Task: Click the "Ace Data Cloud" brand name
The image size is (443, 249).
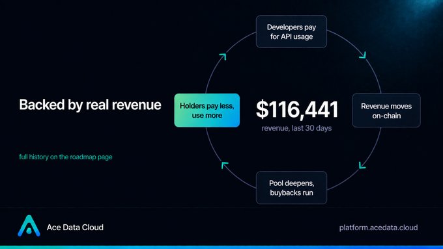Action: (x=75, y=228)
